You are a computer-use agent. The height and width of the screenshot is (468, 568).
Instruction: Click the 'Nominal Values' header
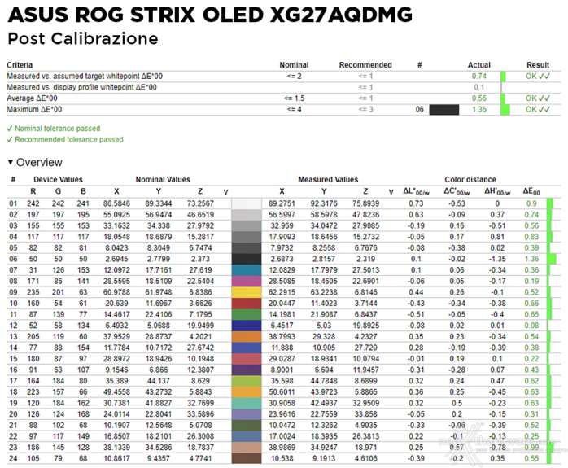click(163, 179)
